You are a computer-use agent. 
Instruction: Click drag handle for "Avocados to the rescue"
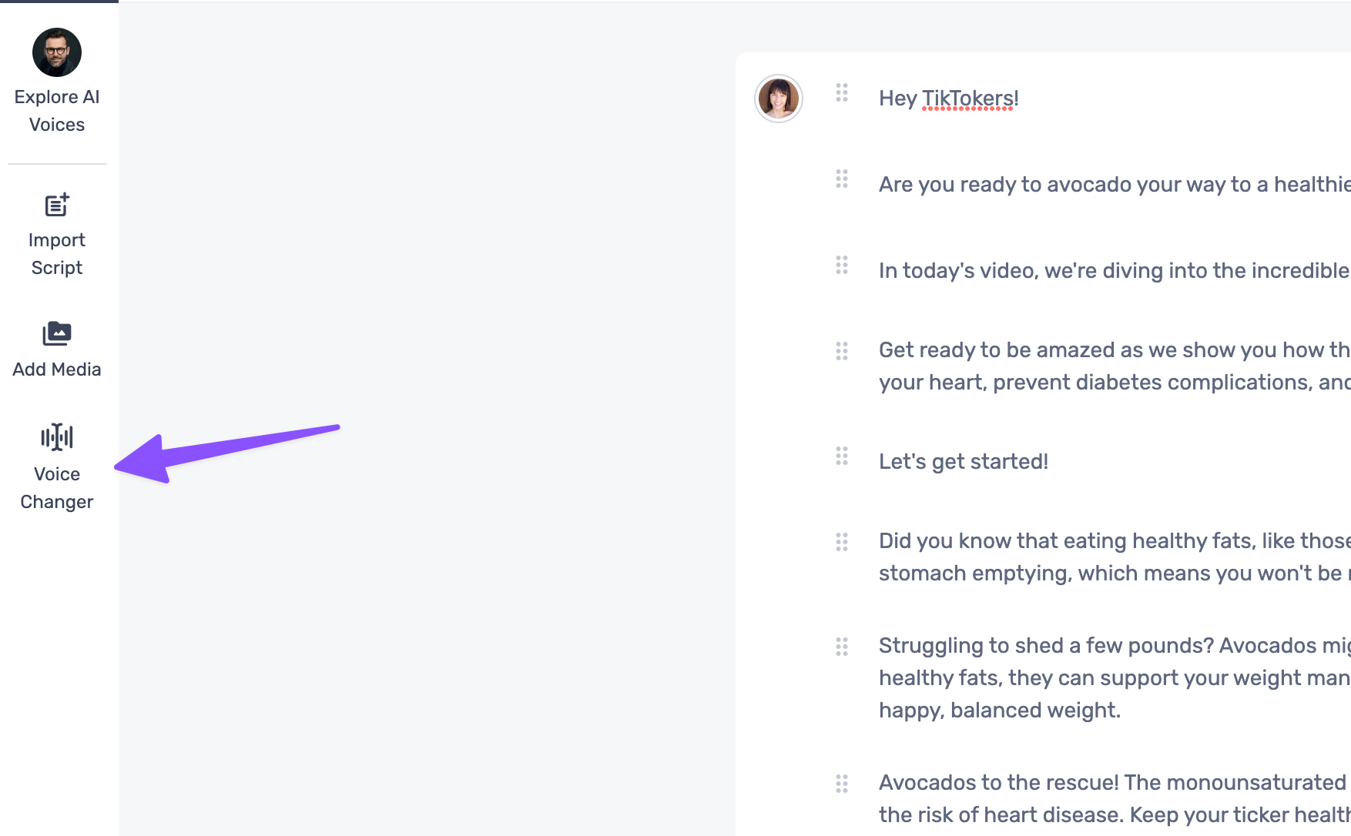[842, 784]
